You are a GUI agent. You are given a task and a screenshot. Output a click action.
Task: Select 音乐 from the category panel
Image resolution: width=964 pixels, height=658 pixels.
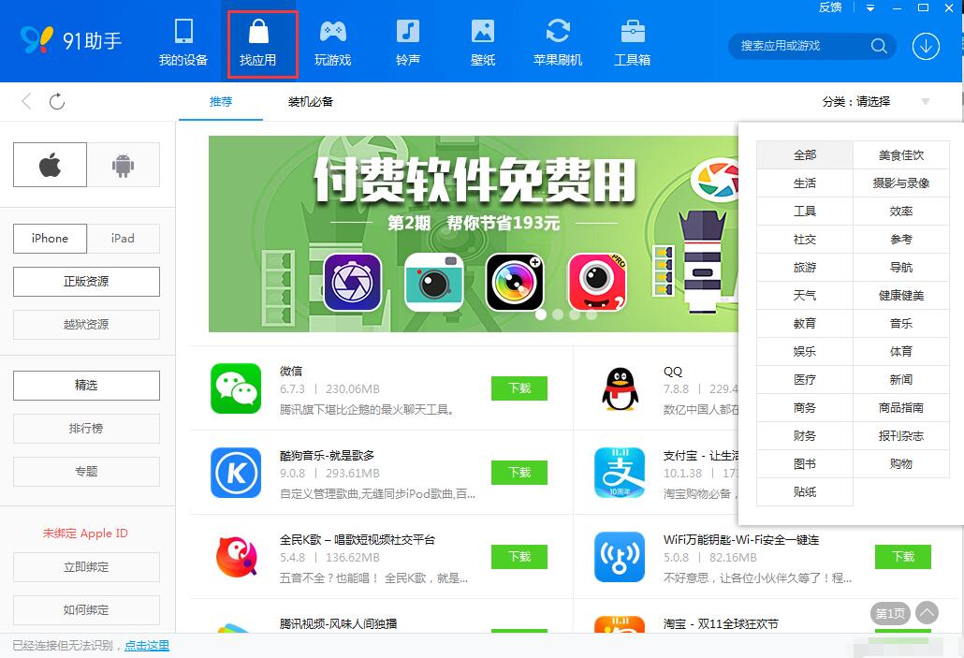(900, 323)
